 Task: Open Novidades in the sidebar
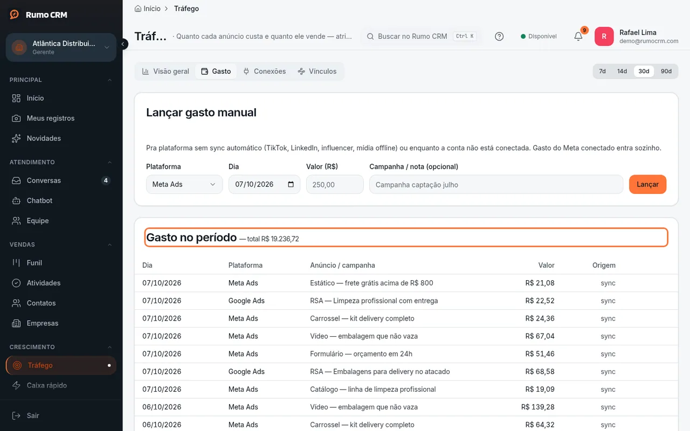[61, 138]
